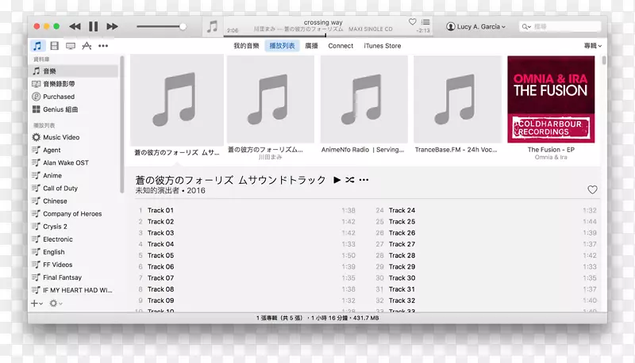
Task: Switch to the Movies library icon
Action: point(54,46)
